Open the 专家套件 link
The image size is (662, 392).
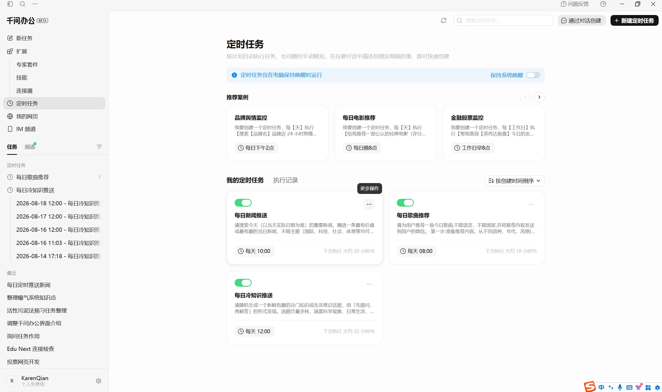click(27, 64)
